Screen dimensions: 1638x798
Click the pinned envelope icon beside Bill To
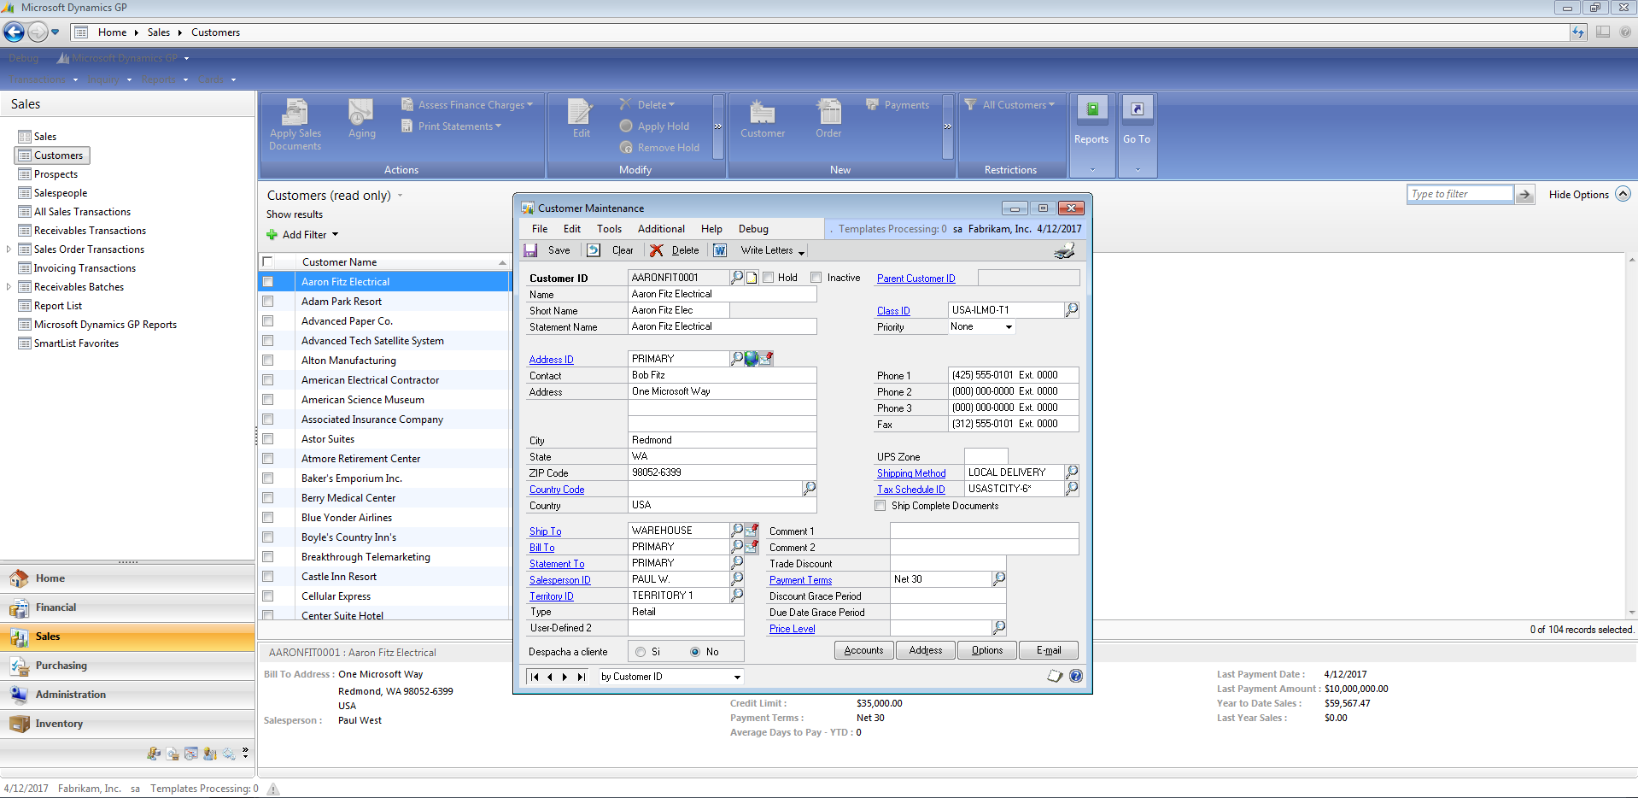[752, 547]
